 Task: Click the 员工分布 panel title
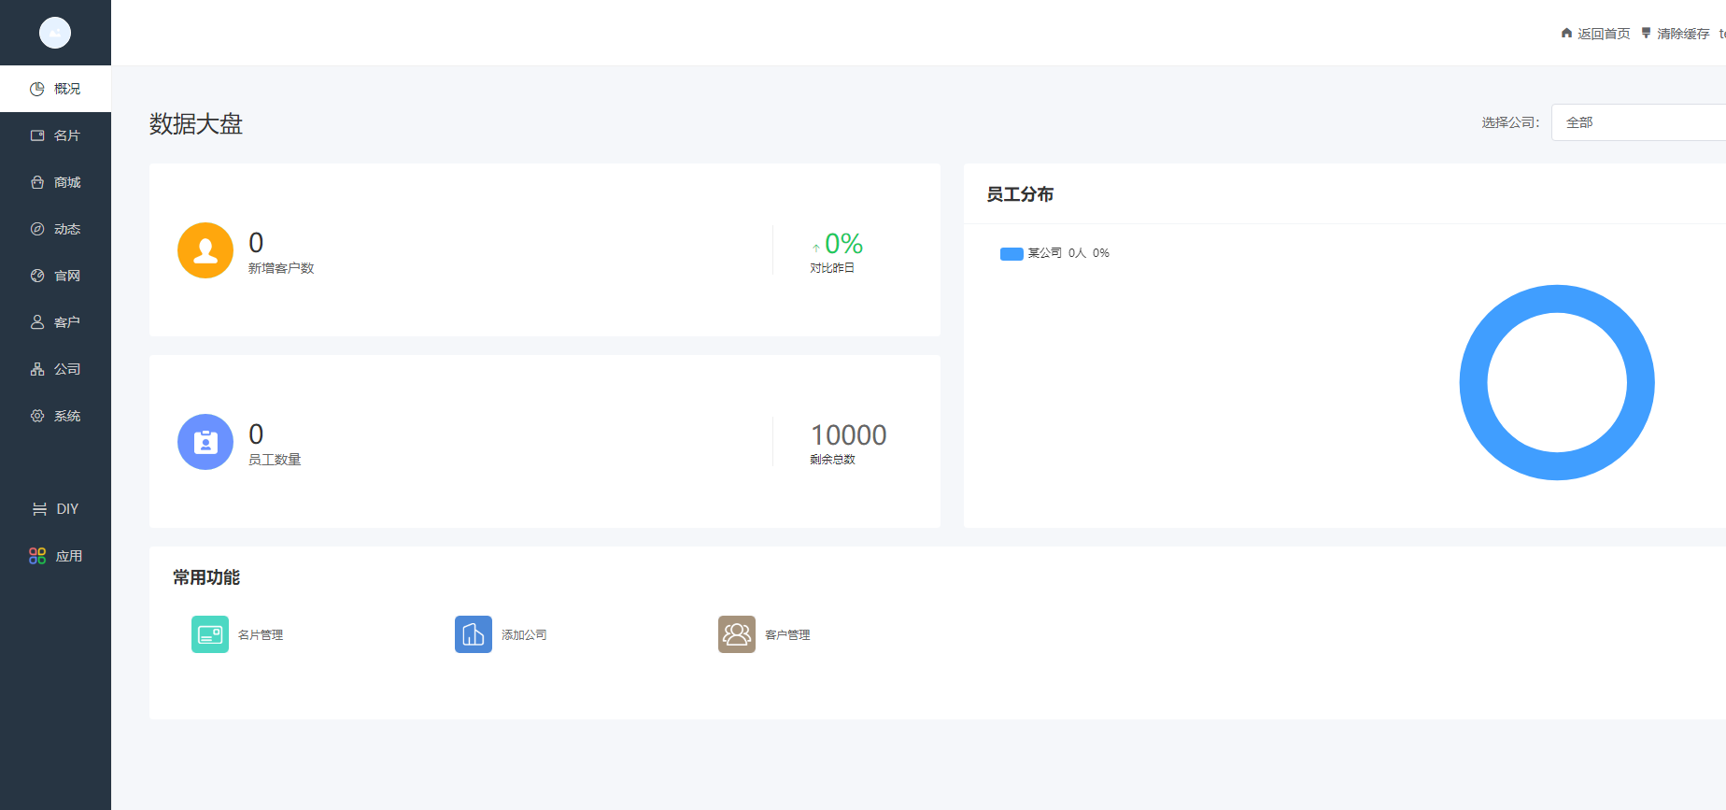tap(1020, 194)
